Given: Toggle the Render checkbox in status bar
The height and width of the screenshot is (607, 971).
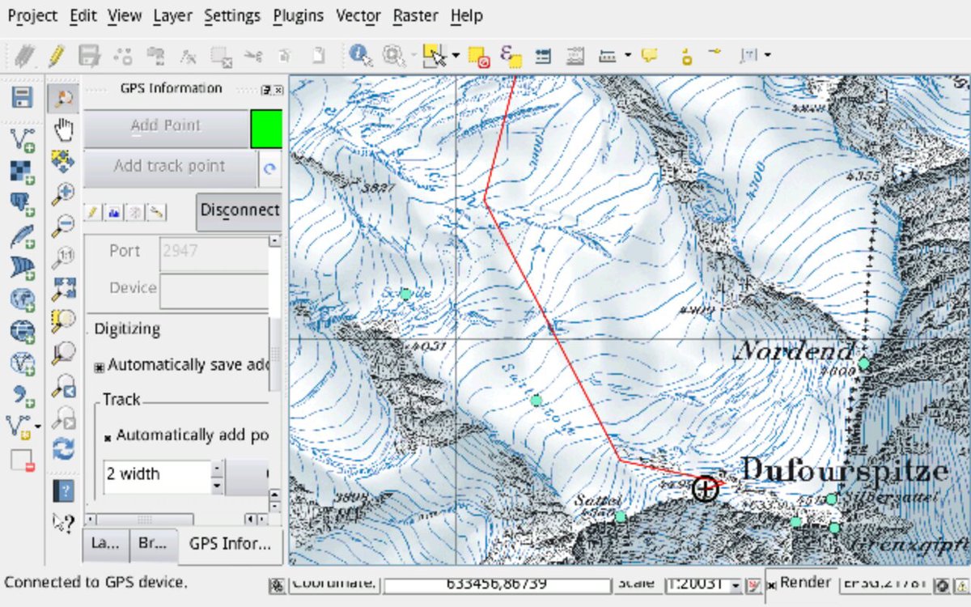Looking at the screenshot, I should [x=770, y=584].
